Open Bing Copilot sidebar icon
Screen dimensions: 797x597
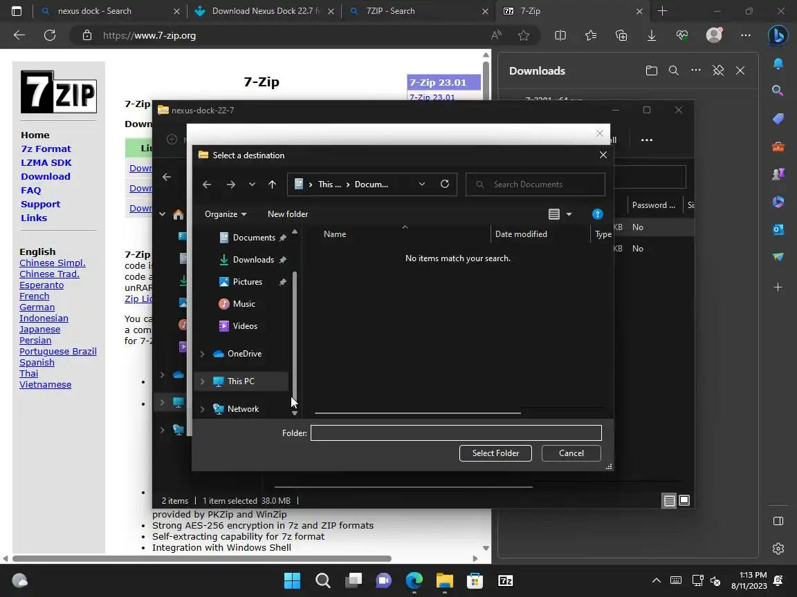(x=778, y=35)
